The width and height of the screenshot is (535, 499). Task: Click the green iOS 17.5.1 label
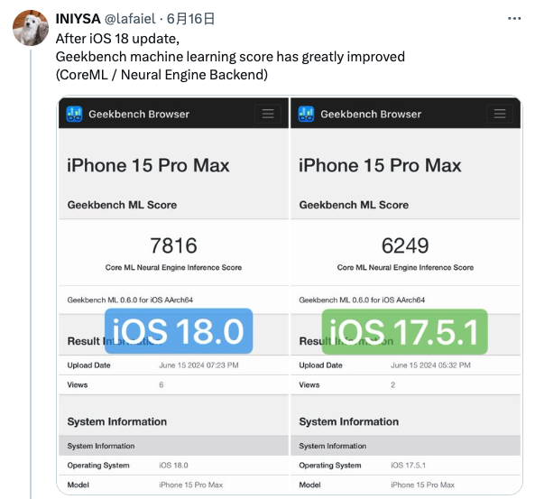pyautogui.click(x=405, y=331)
